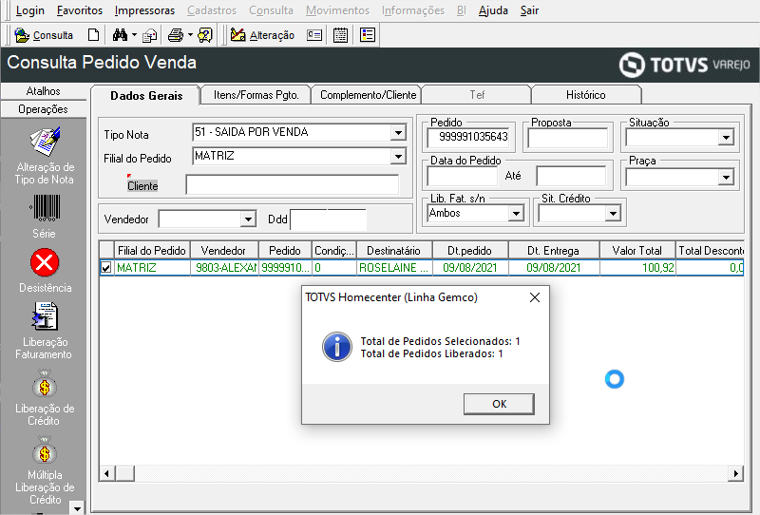The image size is (760, 515).
Task: Click the Operações panel header
Action: click(43, 109)
